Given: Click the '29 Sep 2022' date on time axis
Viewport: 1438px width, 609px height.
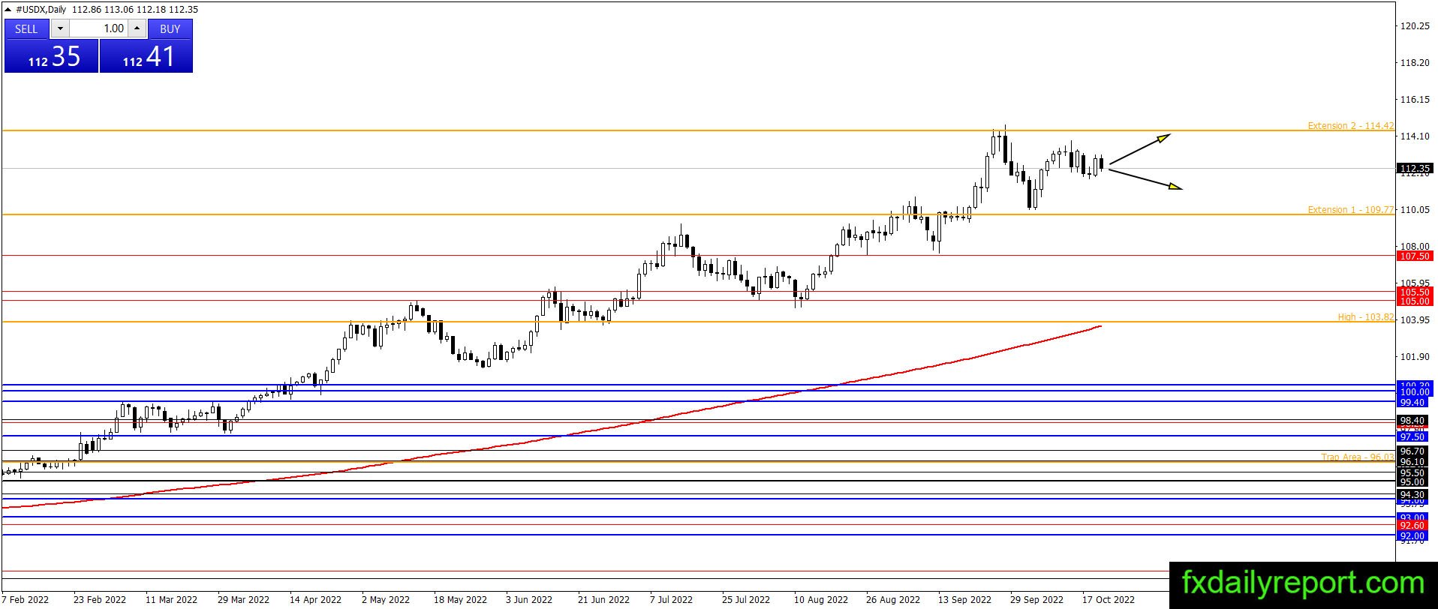Looking at the screenshot, I should (1036, 599).
